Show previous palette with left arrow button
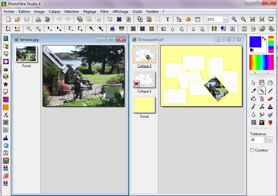This screenshot has height=196, width=278. coord(255,73)
